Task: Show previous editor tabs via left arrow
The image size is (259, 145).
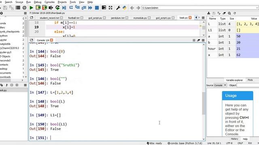Action: point(196,18)
